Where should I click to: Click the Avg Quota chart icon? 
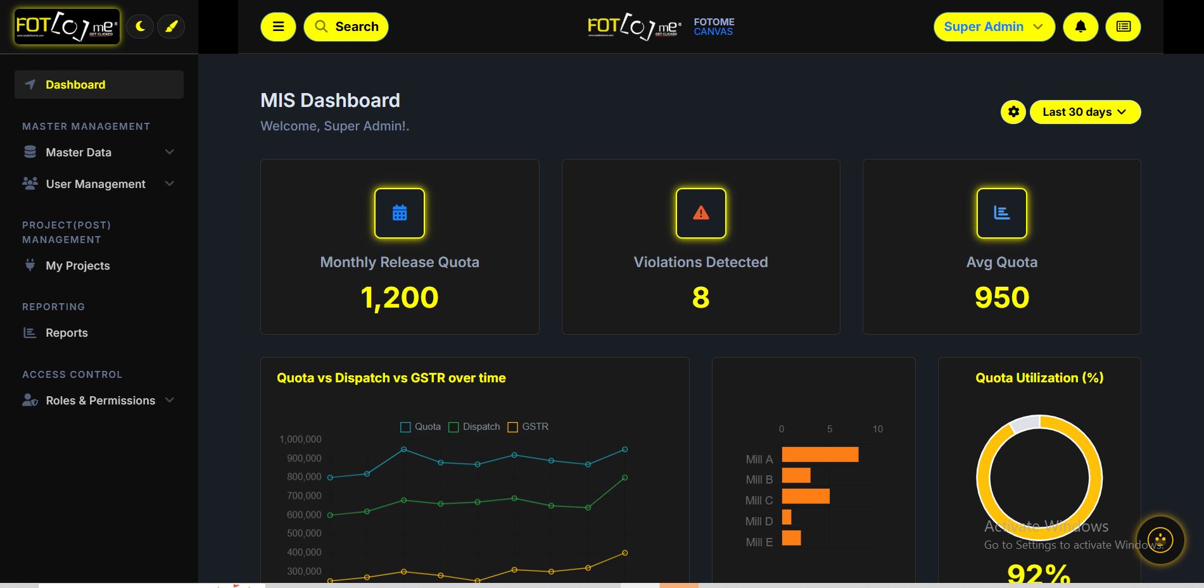tap(1001, 213)
